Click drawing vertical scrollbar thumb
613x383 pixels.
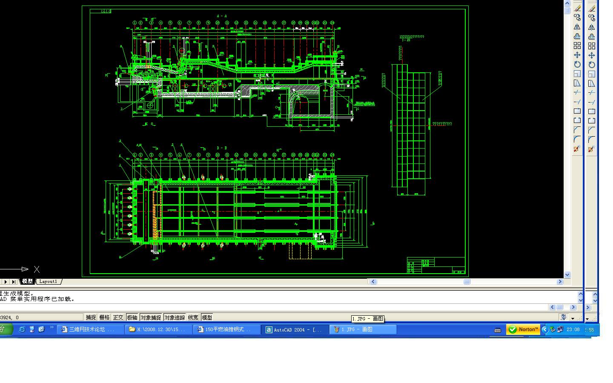pos(567,10)
